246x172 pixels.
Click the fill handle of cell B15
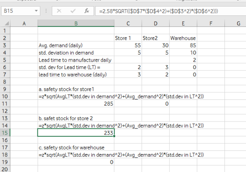pos(114,136)
